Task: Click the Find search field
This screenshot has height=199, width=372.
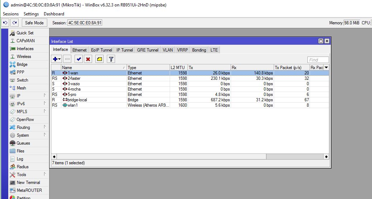Action: click(318, 60)
